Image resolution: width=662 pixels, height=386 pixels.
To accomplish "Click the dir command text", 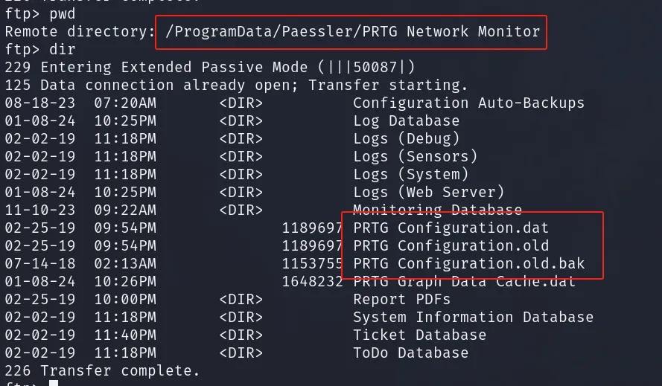I will pyautogui.click(x=63, y=50).
